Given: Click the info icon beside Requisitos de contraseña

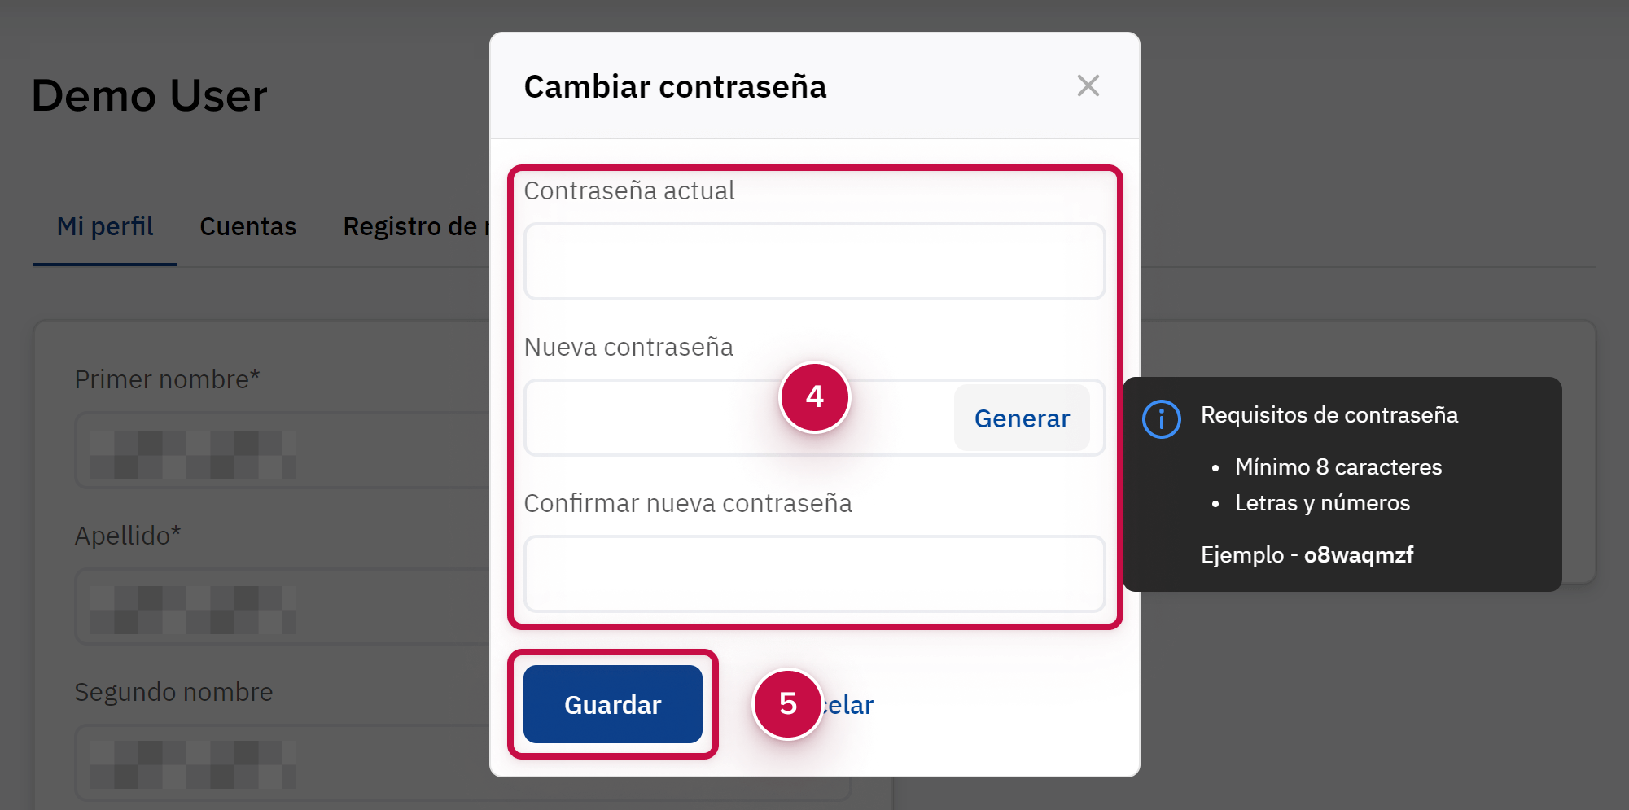Looking at the screenshot, I should pyautogui.click(x=1161, y=419).
